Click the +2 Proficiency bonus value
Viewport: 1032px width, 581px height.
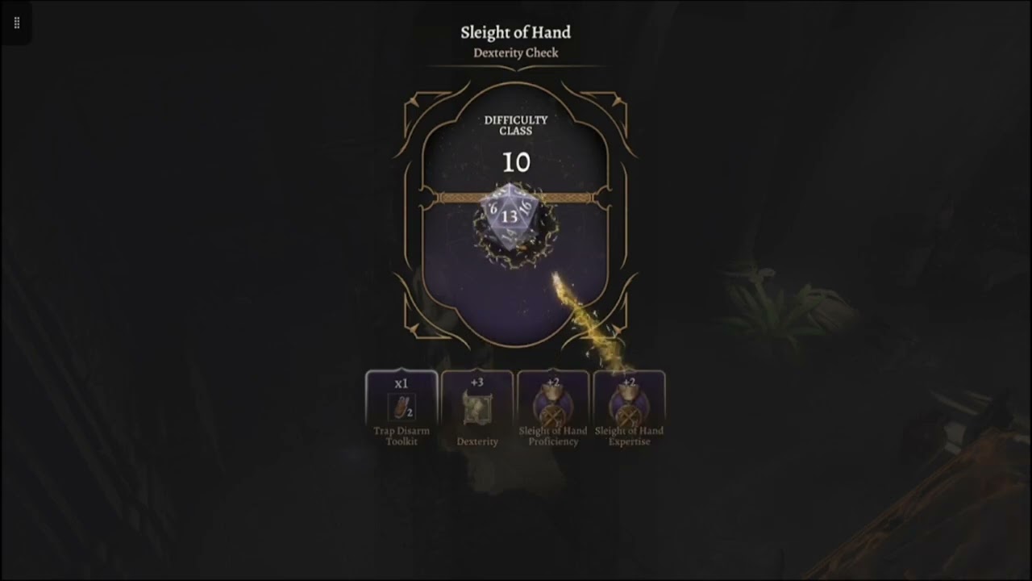[x=553, y=382]
